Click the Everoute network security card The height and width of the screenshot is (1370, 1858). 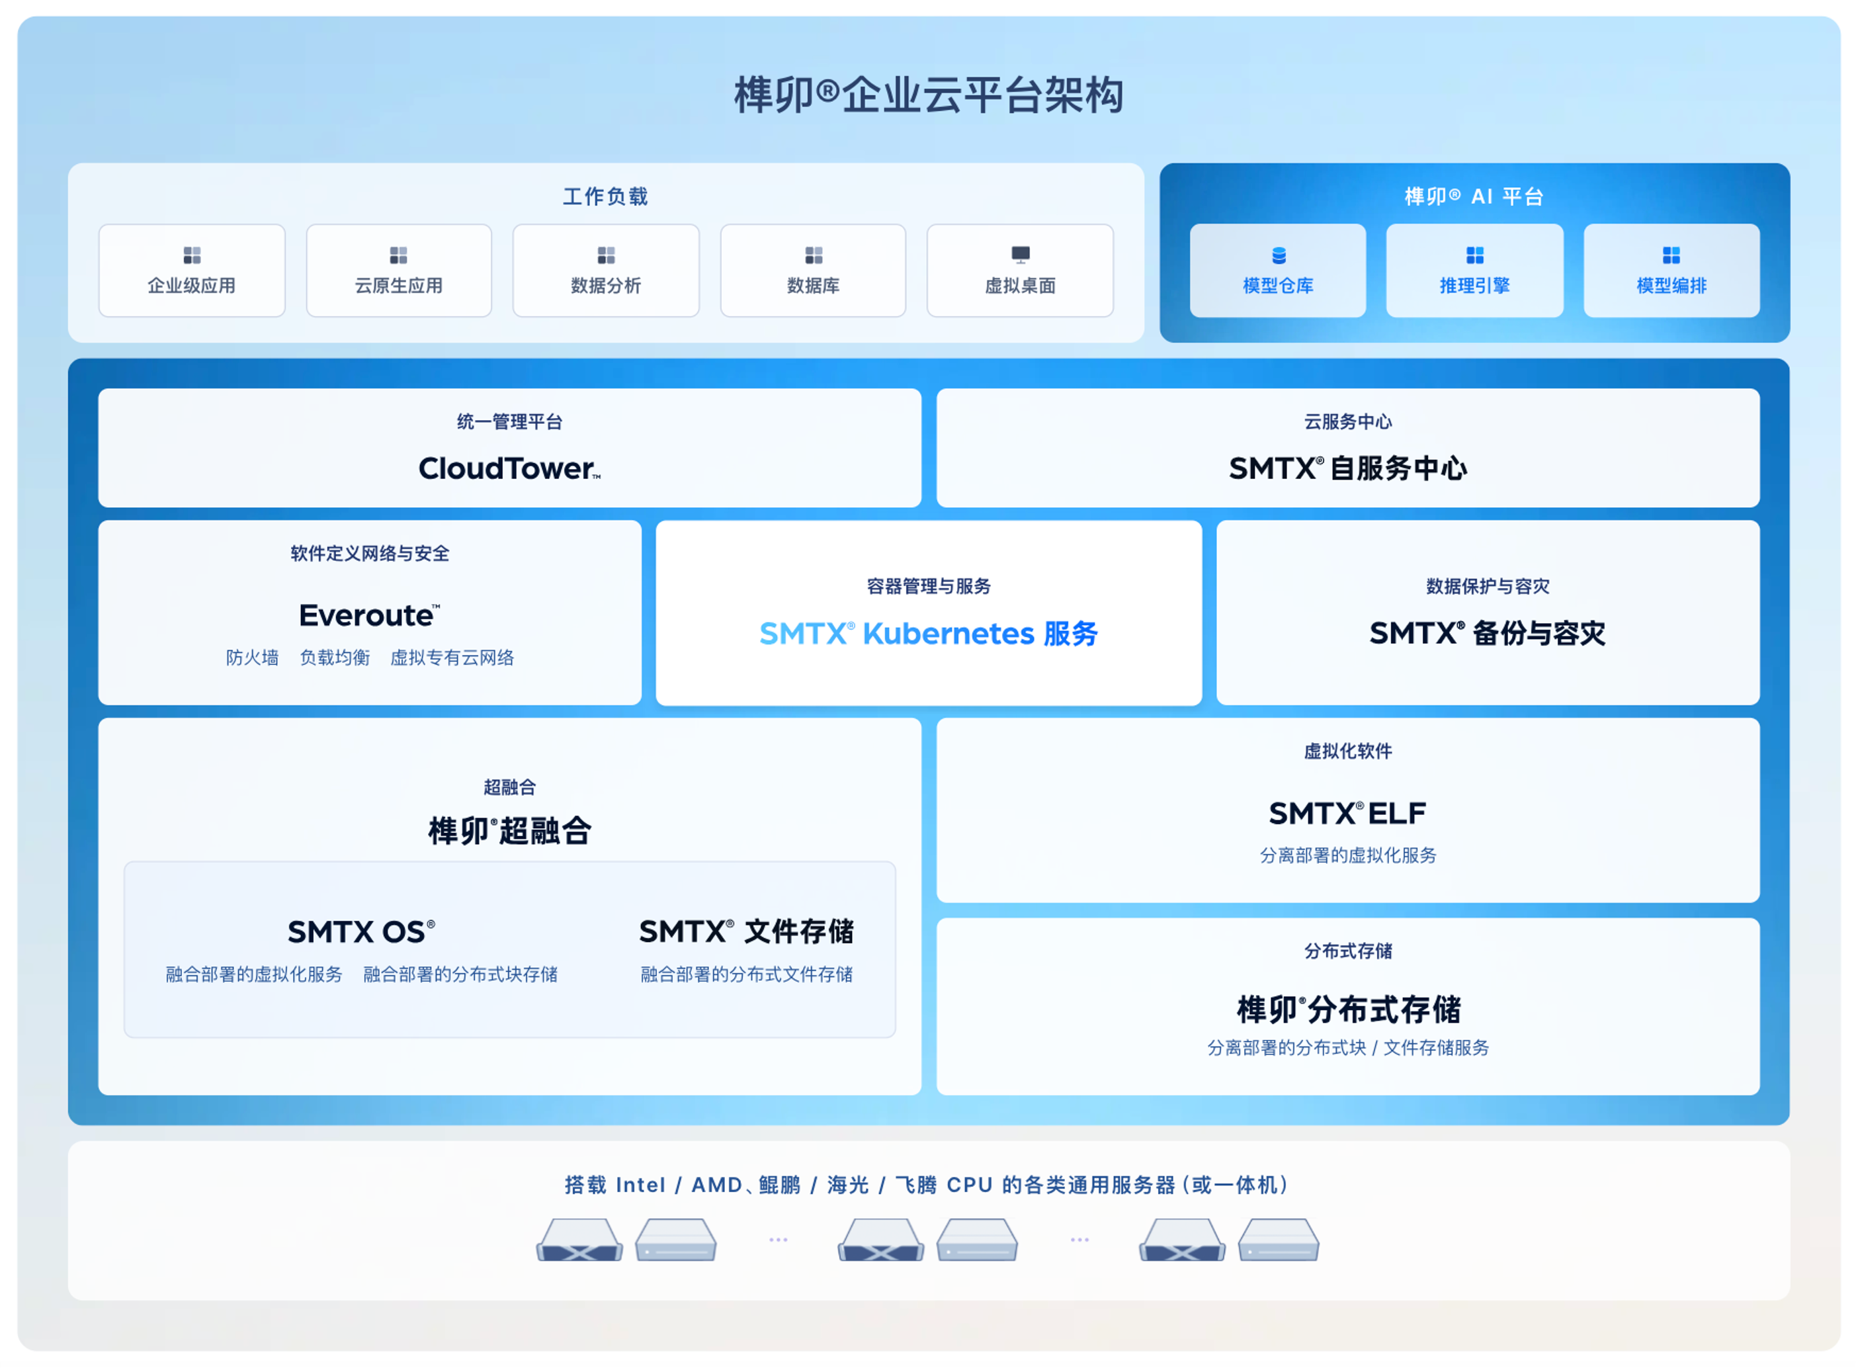pyautogui.click(x=370, y=615)
